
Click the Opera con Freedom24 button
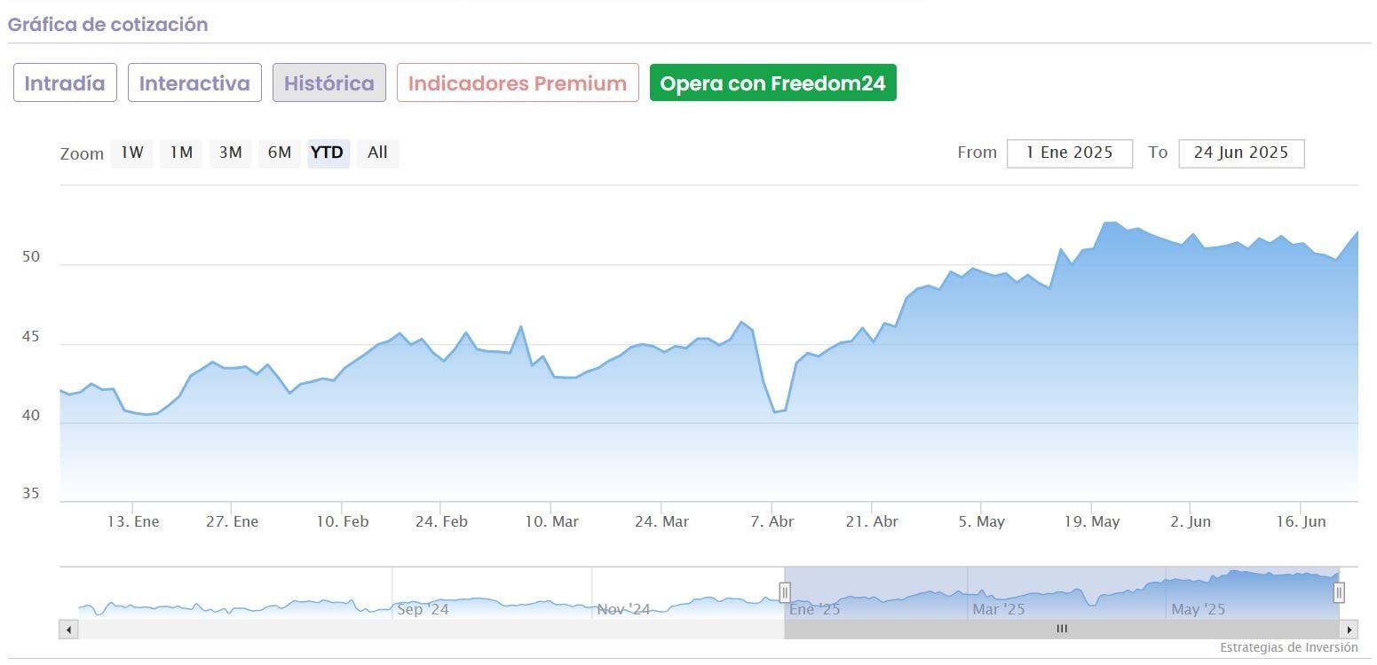tap(772, 83)
